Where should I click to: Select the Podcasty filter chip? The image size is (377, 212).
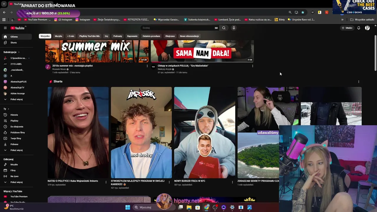click(x=118, y=36)
